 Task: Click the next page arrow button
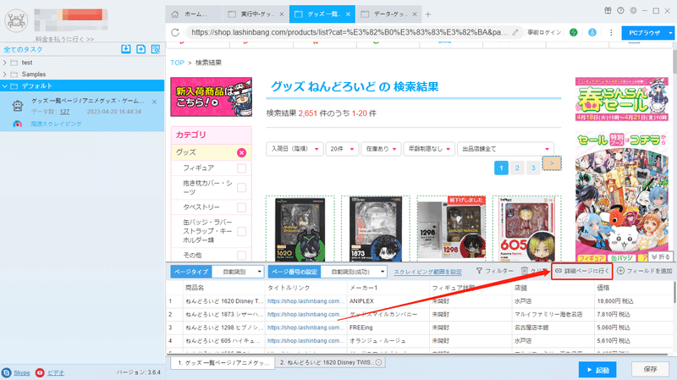552,163
